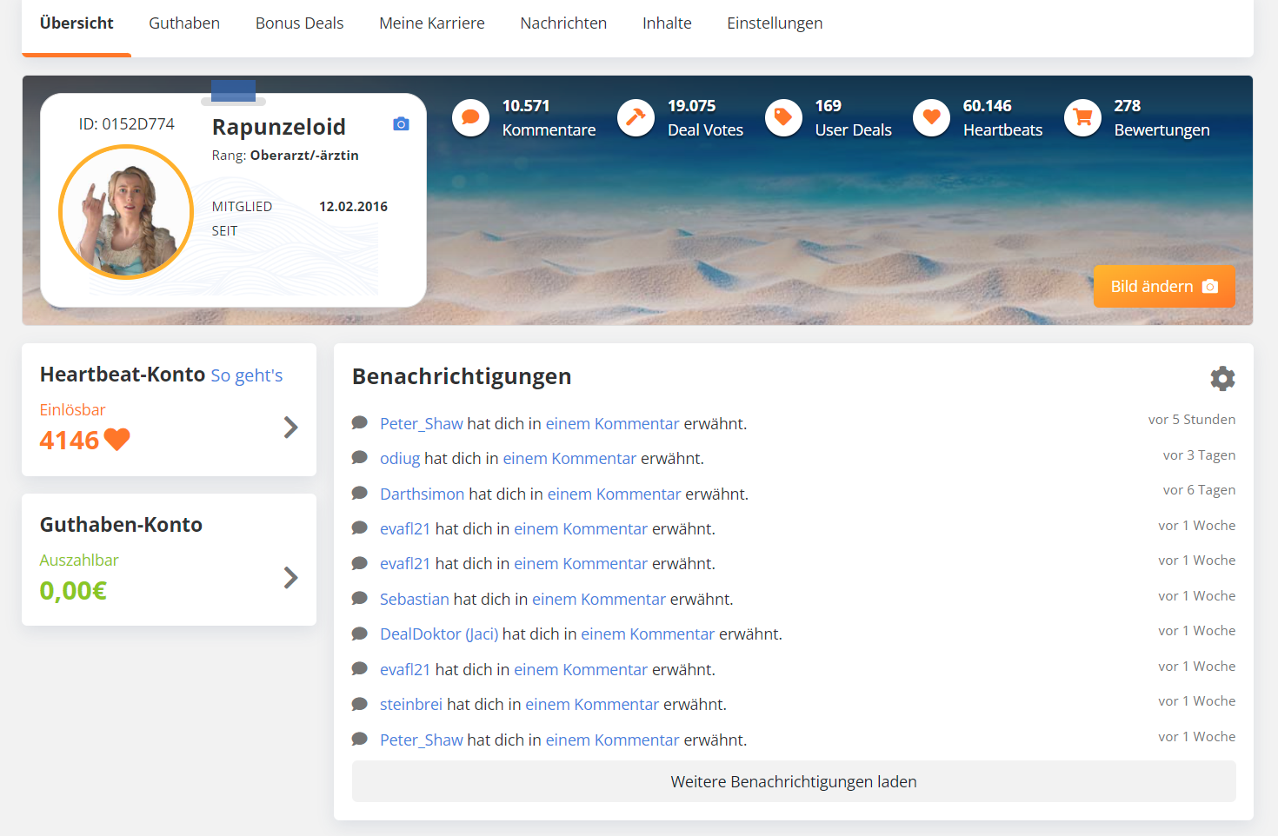Click the vor 3 Tagen timestamp
Screen dimensions: 1278x836
pos(1199,455)
